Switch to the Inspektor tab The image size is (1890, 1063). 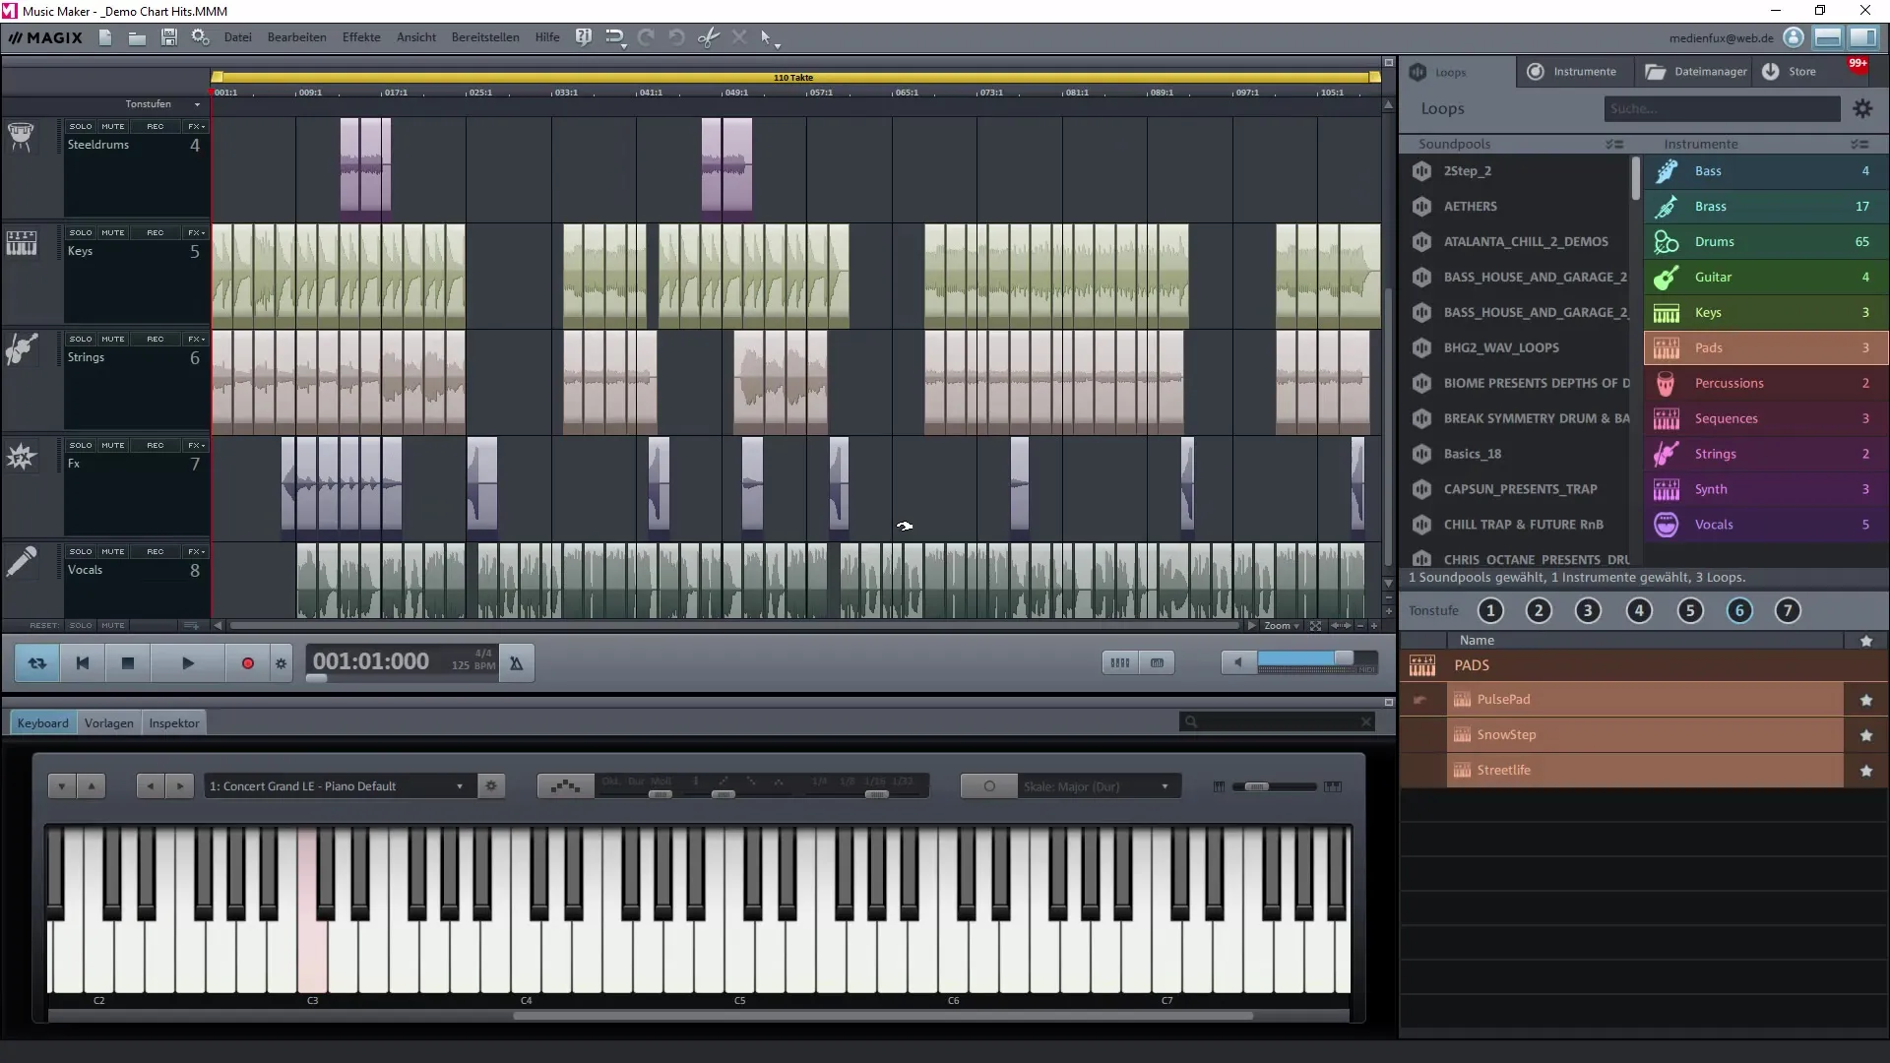174,723
